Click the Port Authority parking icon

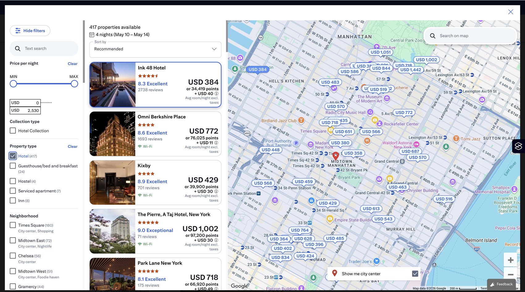point(296,143)
